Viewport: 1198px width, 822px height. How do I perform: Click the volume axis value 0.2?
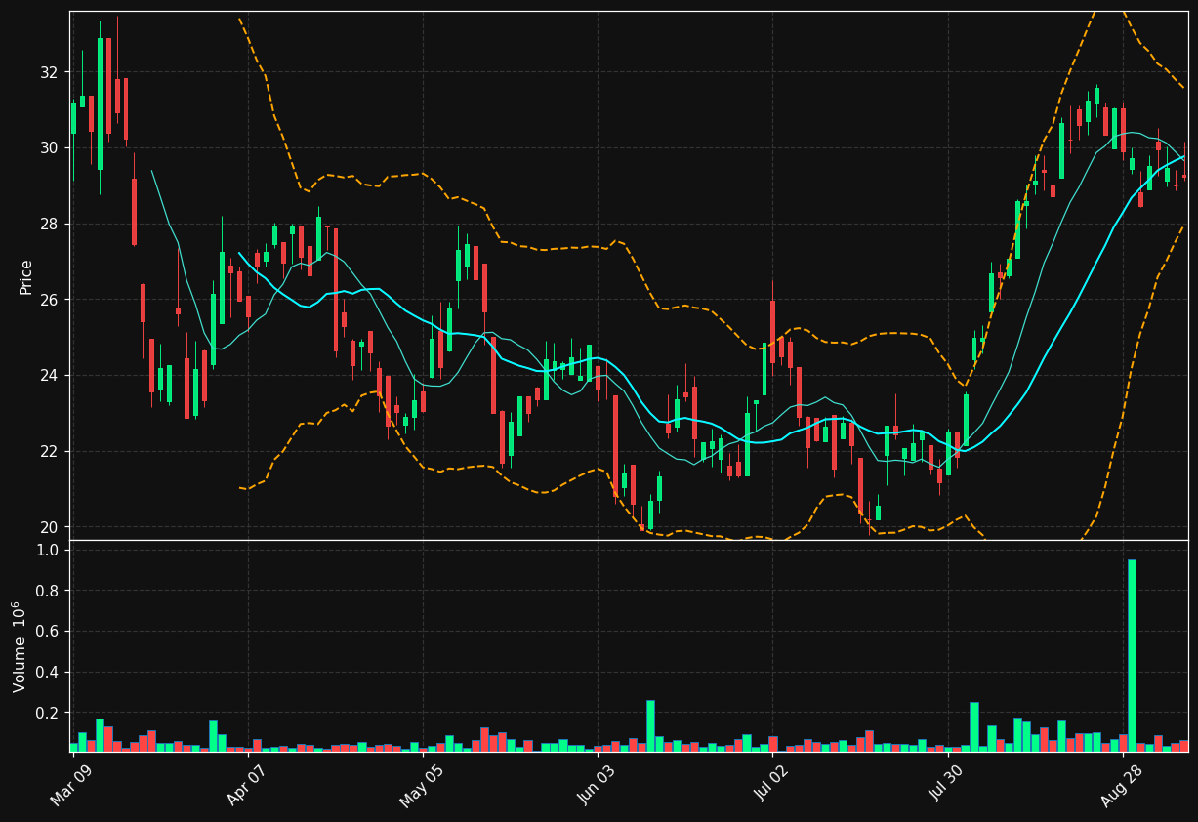[48, 713]
